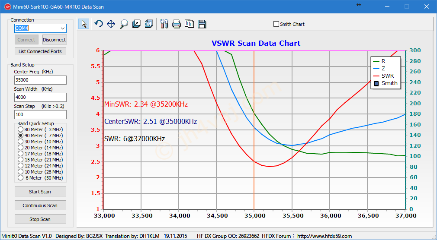Click the Translation by: DH1KLM text
The width and height of the screenshot is (437, 240).
[x=132, y=236]
